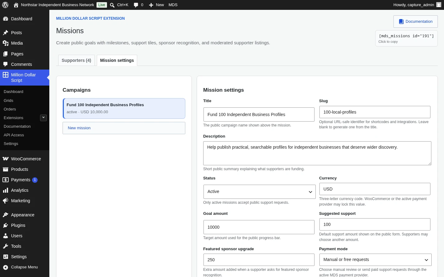
Task: Open the search magnifier icon in the admin bar
Action: tap(112, 5)
